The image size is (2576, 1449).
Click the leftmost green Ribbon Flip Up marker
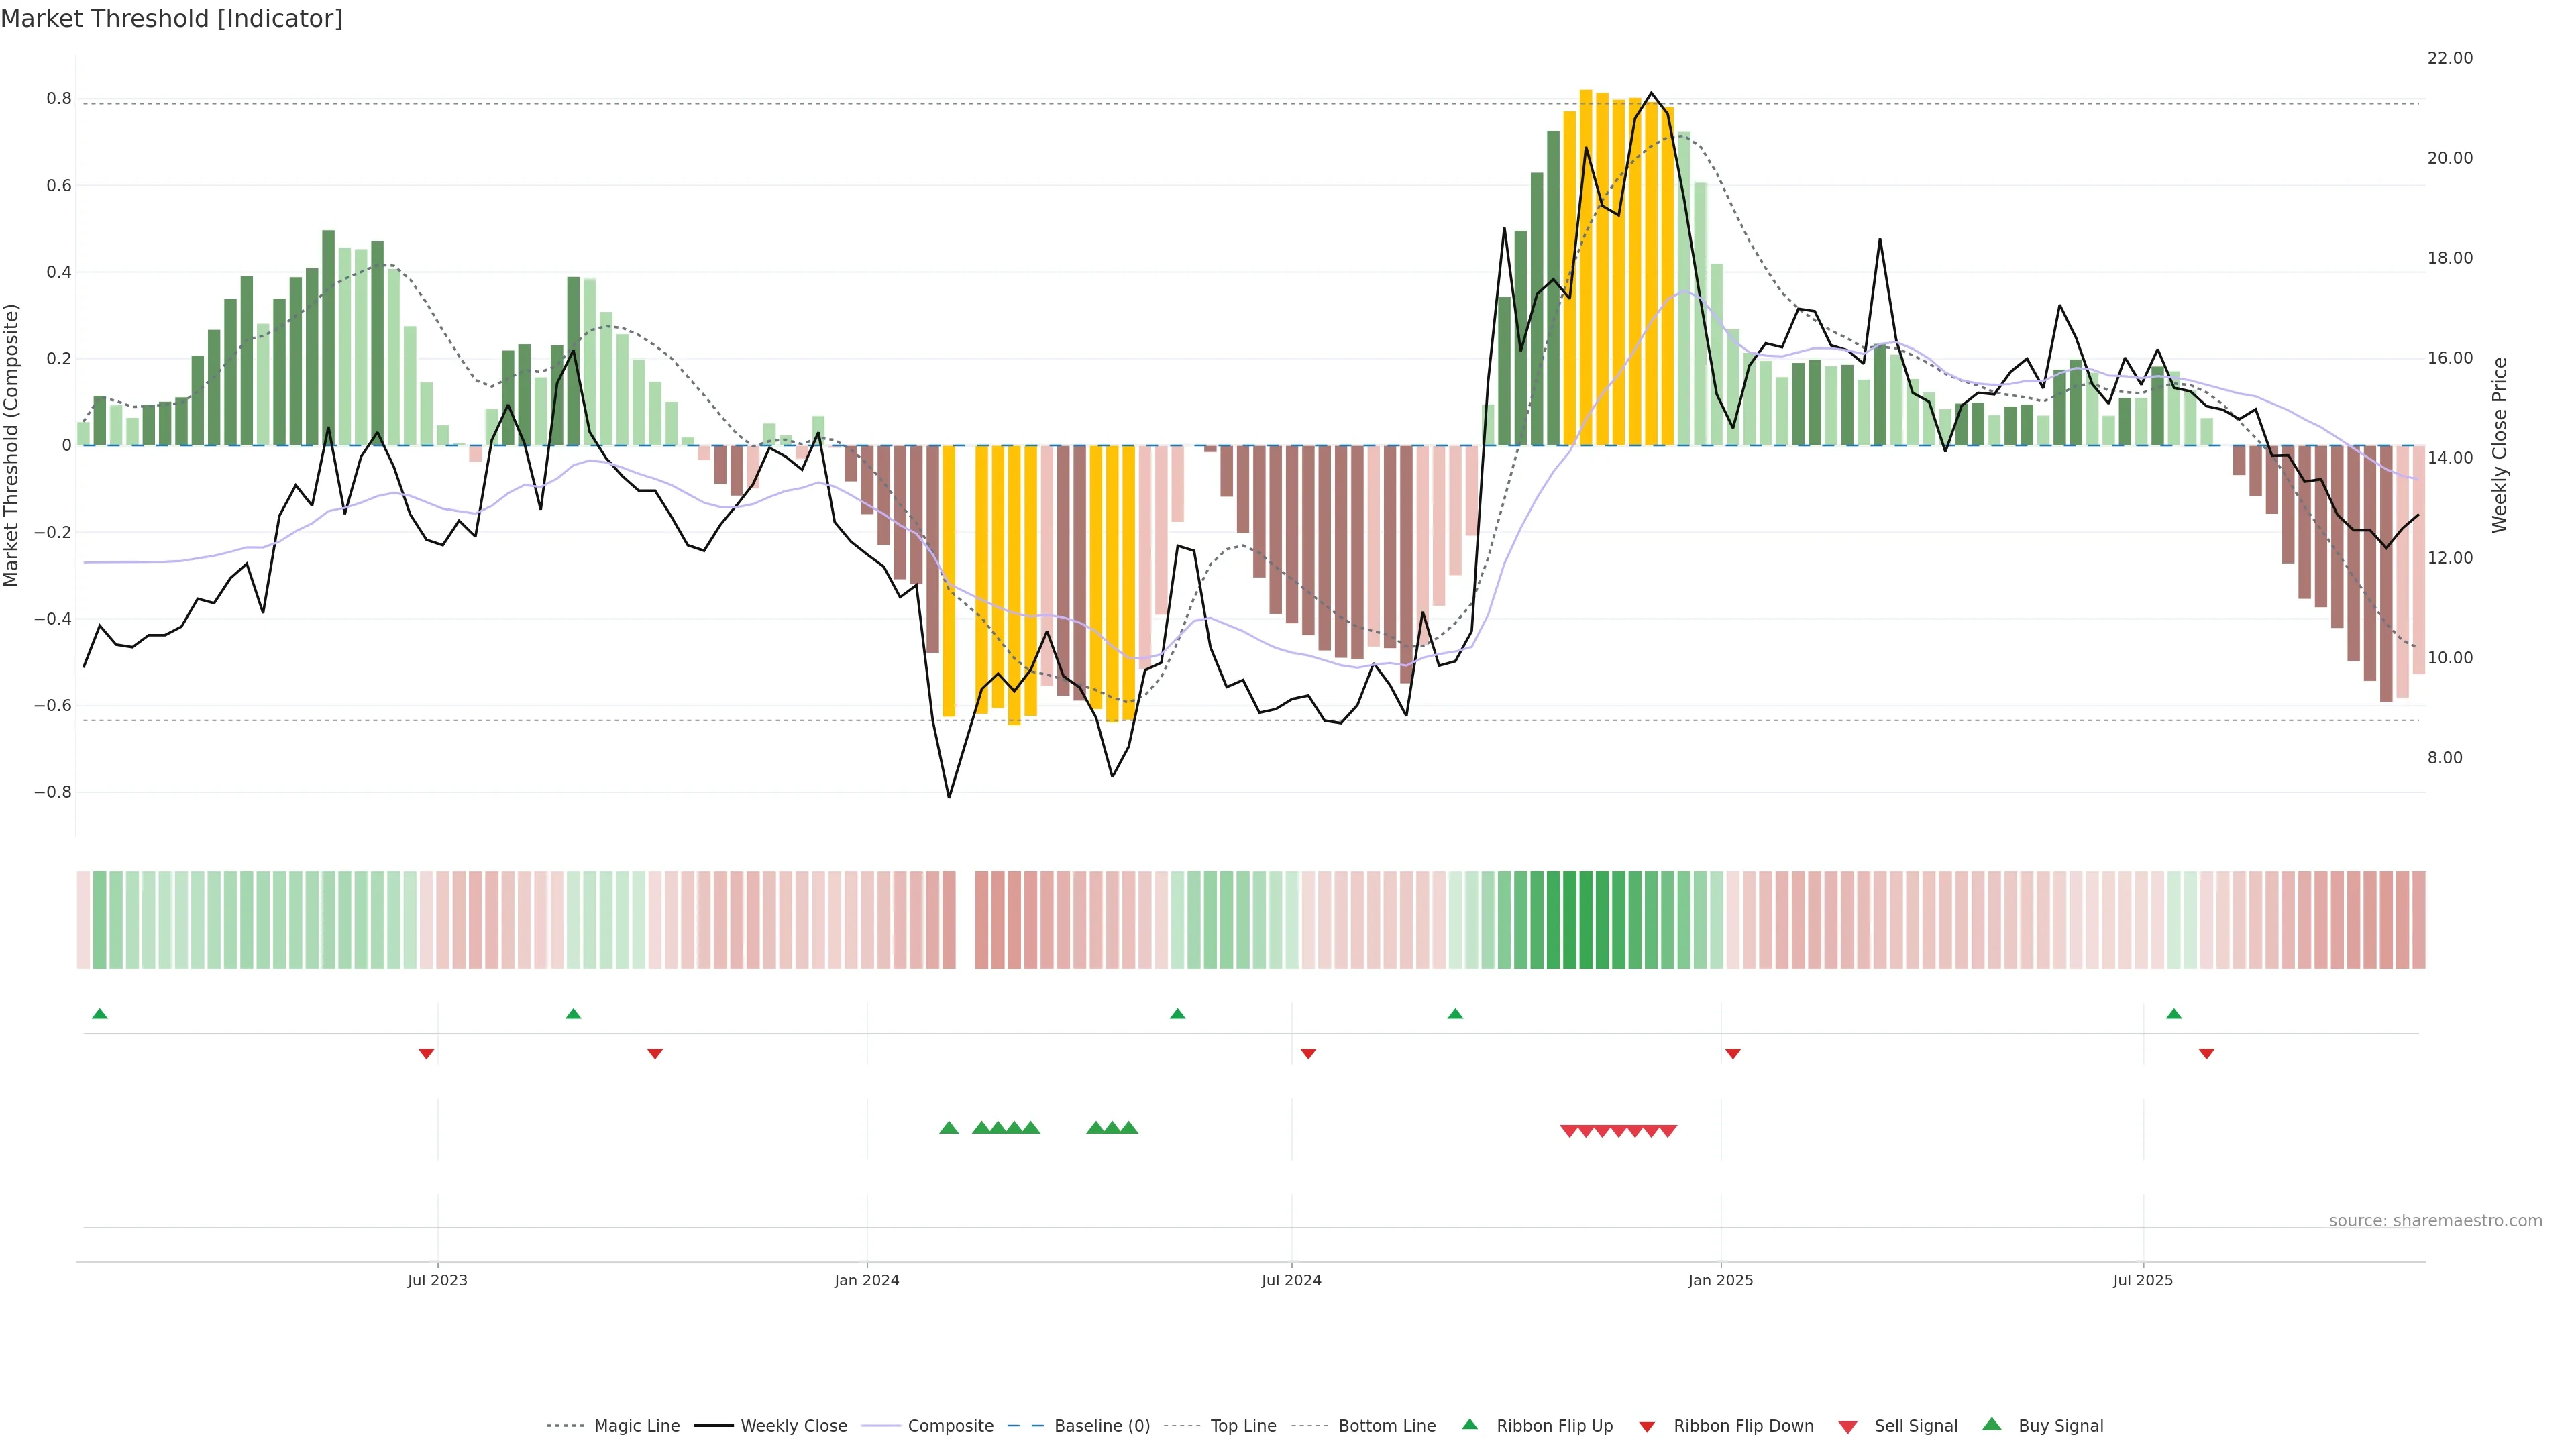click(99, 1014)
